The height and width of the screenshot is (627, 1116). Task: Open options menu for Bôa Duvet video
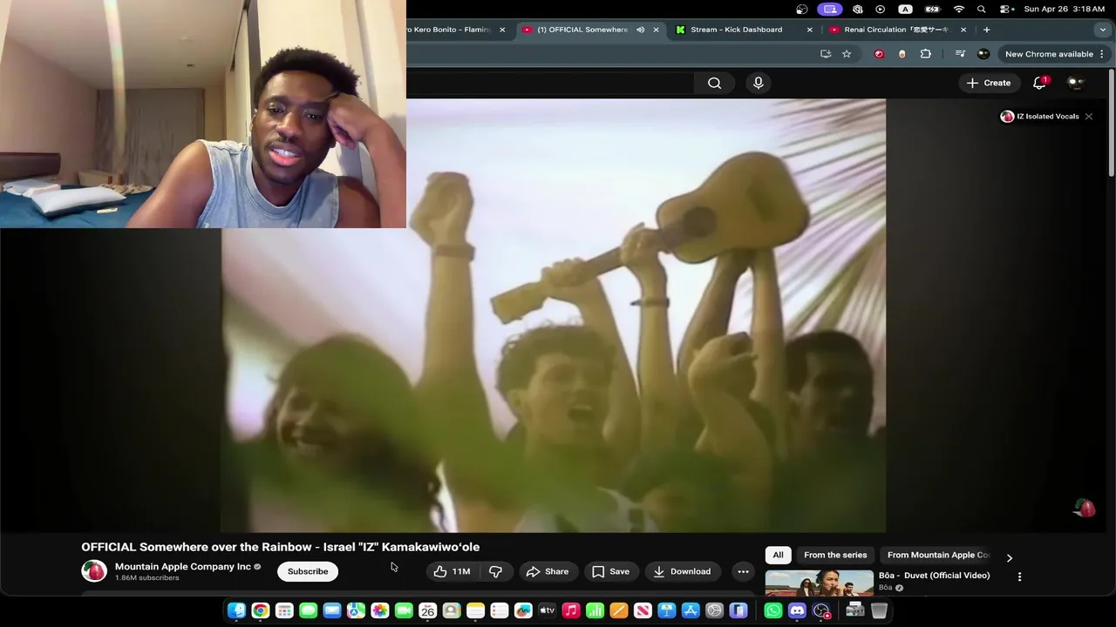click(1019, 576)
